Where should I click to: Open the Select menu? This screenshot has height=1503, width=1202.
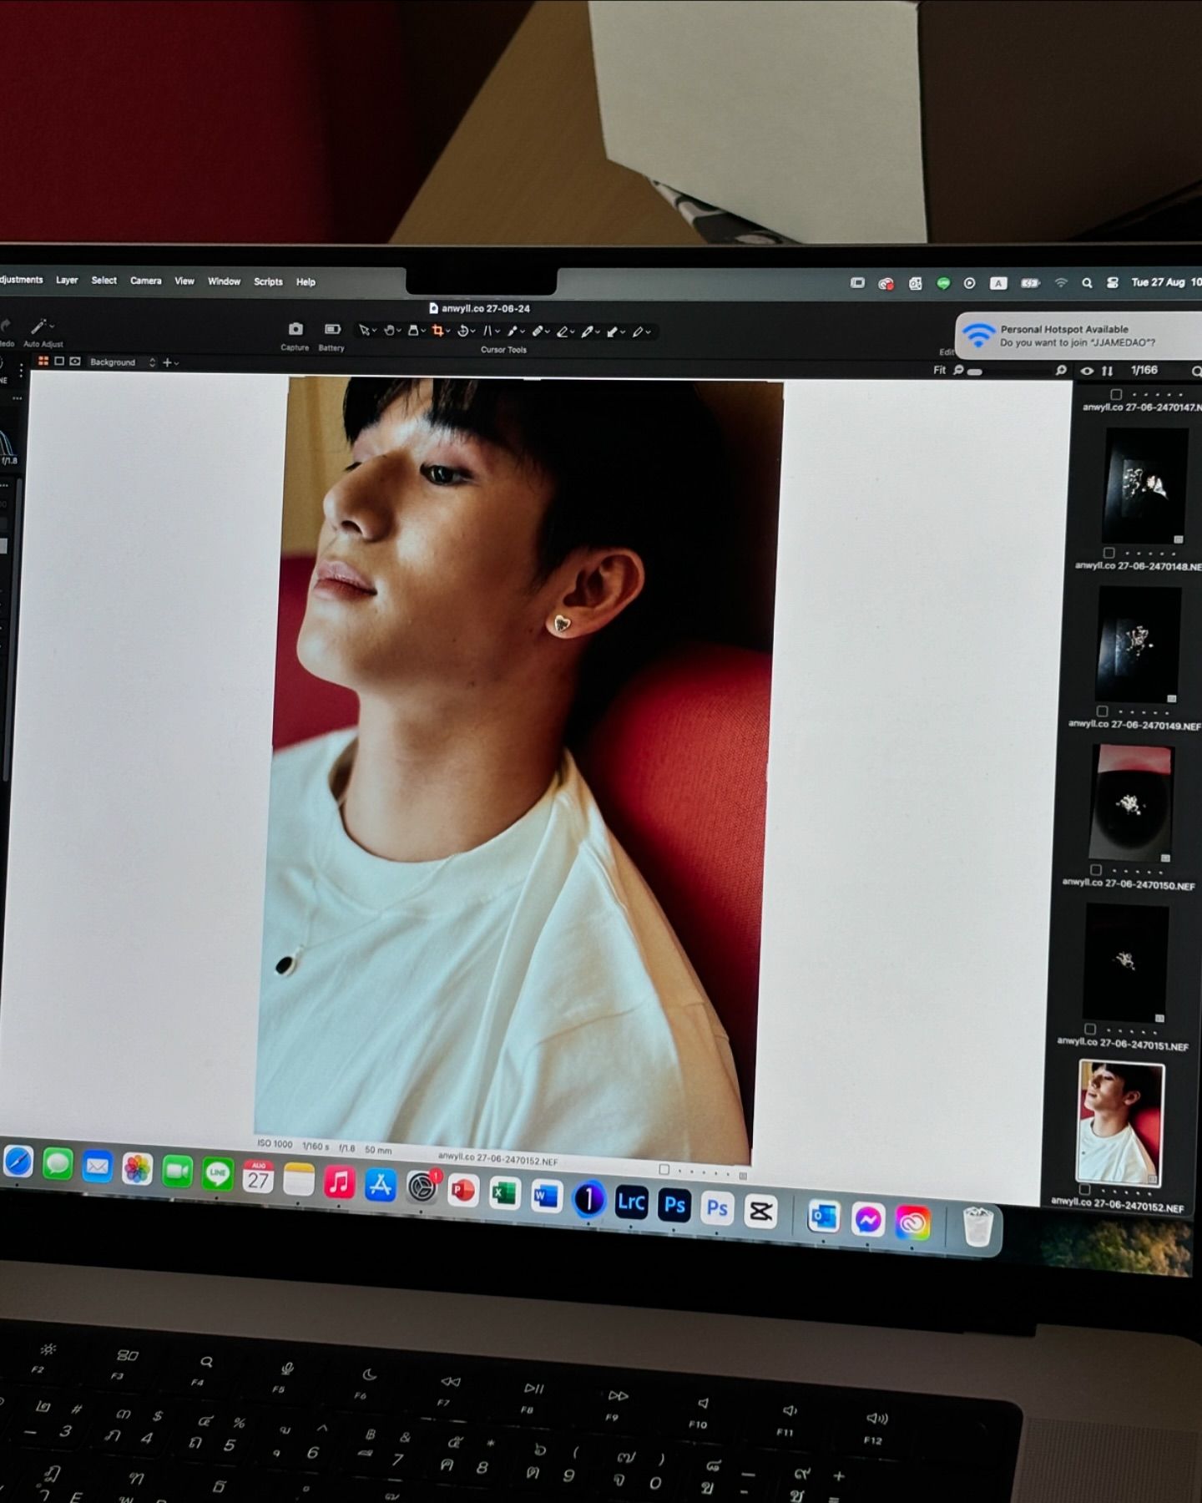tap(104, 281)
